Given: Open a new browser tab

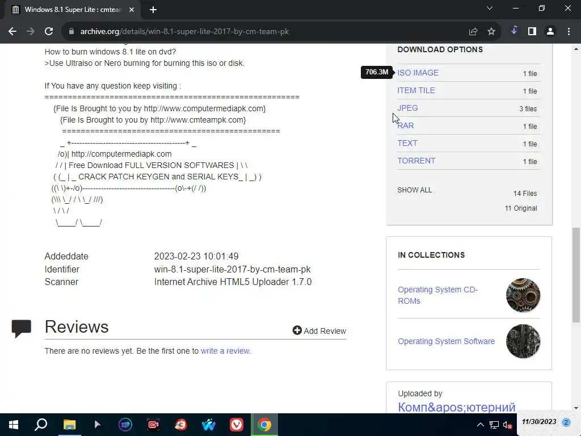Looking at the screenshot, I should (153, 10).
